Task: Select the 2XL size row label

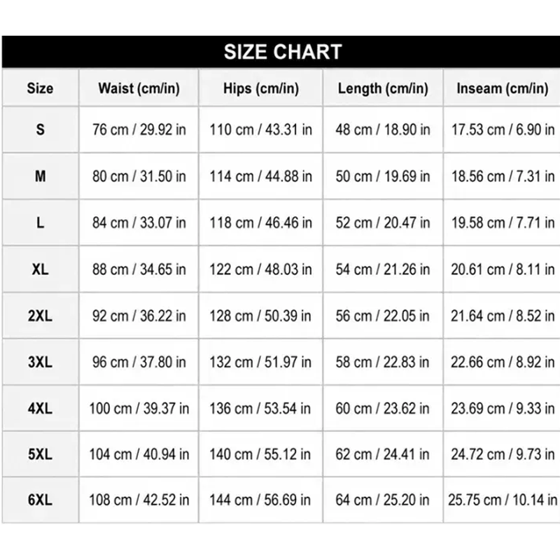Action: [x=41, y=316]
